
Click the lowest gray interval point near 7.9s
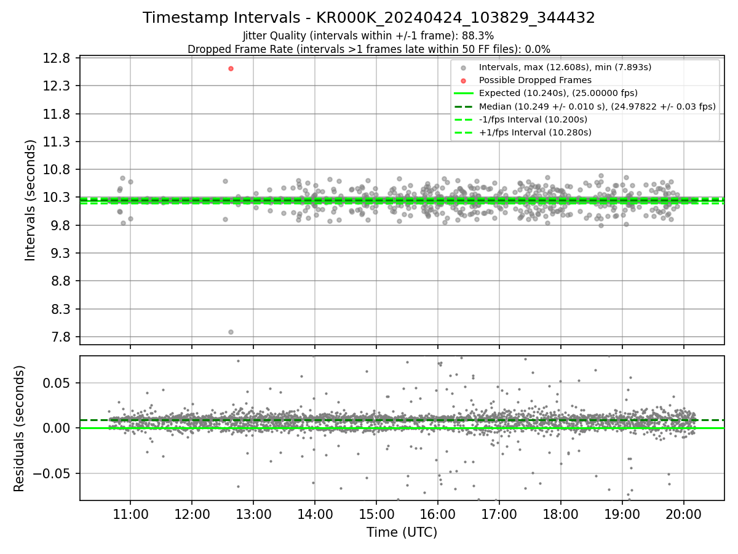click(231, 332)
